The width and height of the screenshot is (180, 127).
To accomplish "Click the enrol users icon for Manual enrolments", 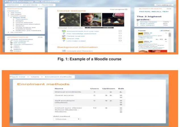I will (x=121, y=92).
